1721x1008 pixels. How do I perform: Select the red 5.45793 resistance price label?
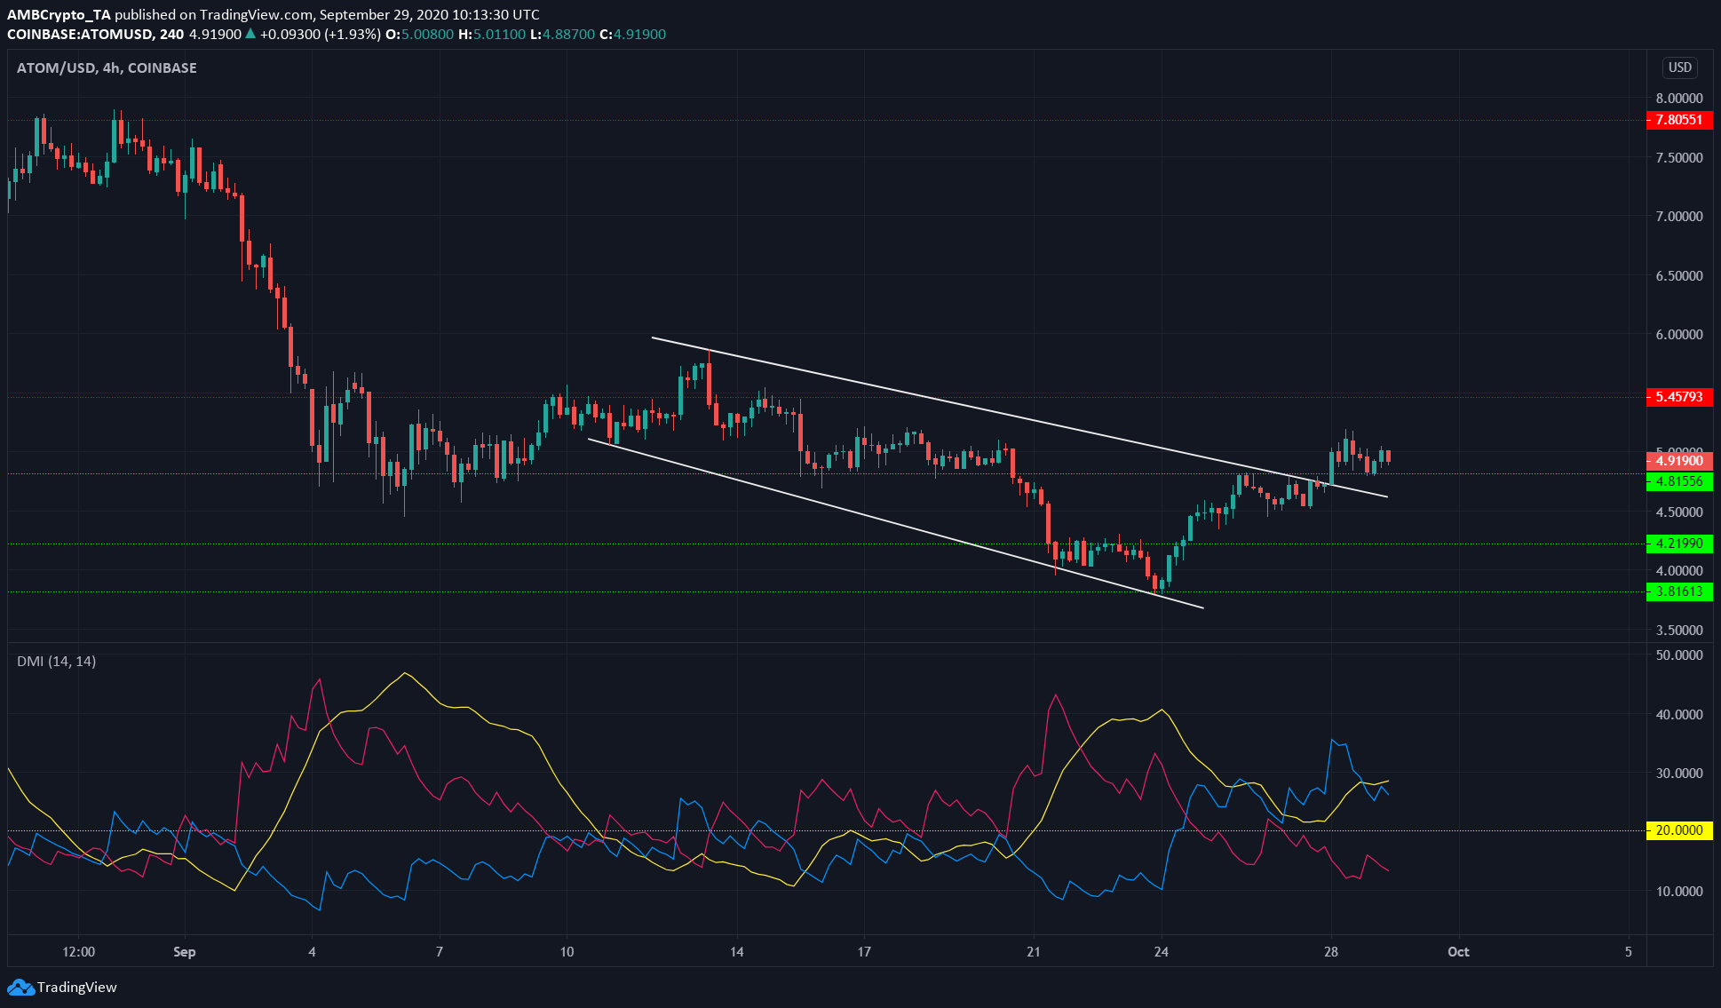[x=1679, y=397]
